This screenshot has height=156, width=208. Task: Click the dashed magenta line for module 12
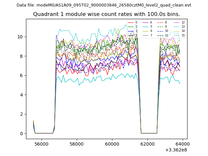[177, 22]
